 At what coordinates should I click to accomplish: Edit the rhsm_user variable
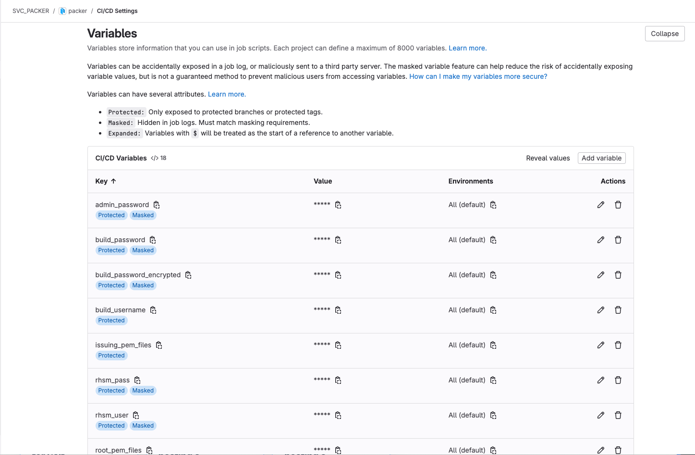point(600,415)
